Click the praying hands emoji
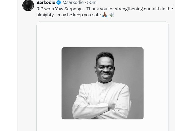This screenshot has height=131, width=175. point(104,15)
